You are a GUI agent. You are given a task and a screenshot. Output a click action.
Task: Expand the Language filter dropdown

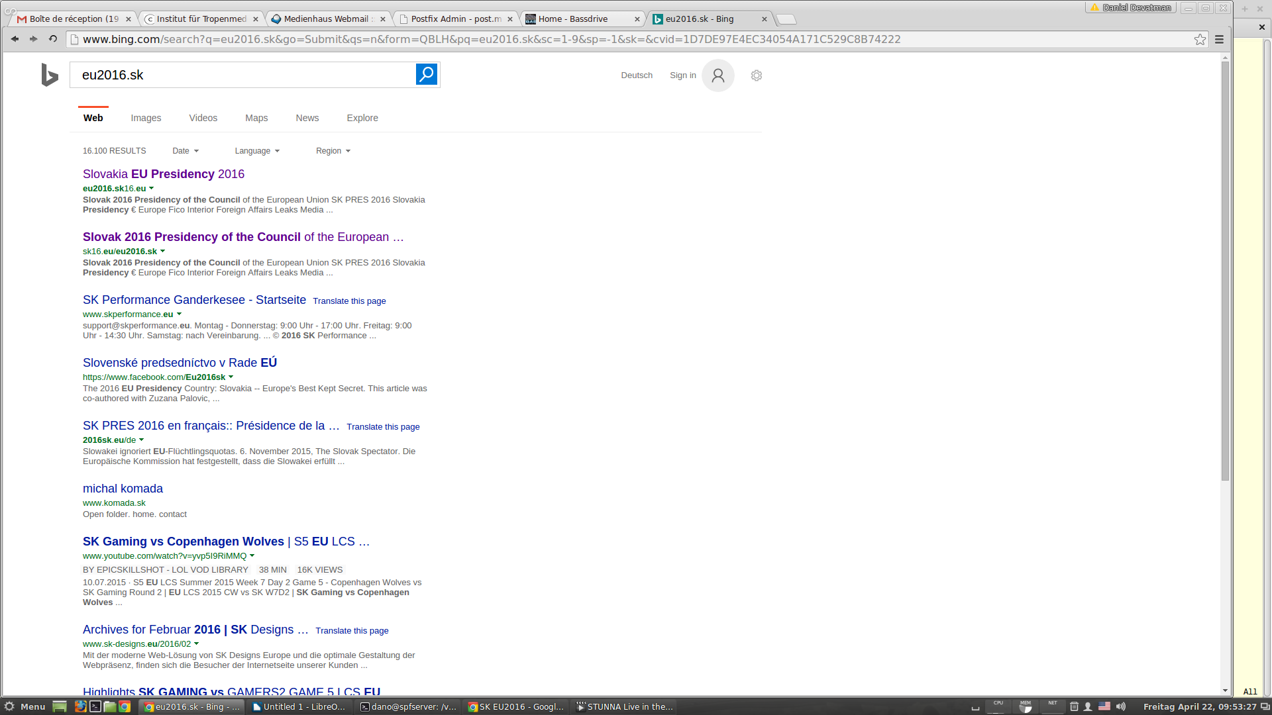[x=257, y=151]
